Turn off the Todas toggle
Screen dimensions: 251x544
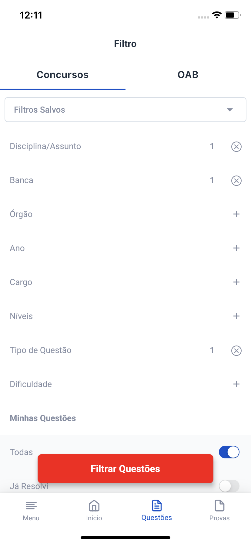[x=229, y=452]
